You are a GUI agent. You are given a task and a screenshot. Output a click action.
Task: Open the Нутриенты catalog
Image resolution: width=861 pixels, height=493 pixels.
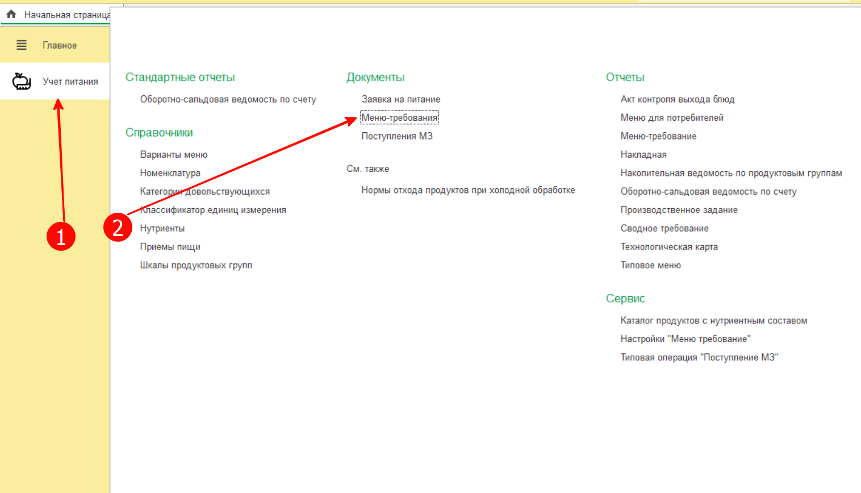pyautogui.click(x=162, y=228)
